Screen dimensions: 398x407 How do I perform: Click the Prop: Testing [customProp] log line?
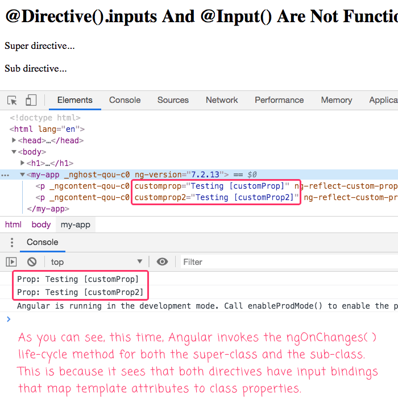pyautogui.click(x=78, y=279)
